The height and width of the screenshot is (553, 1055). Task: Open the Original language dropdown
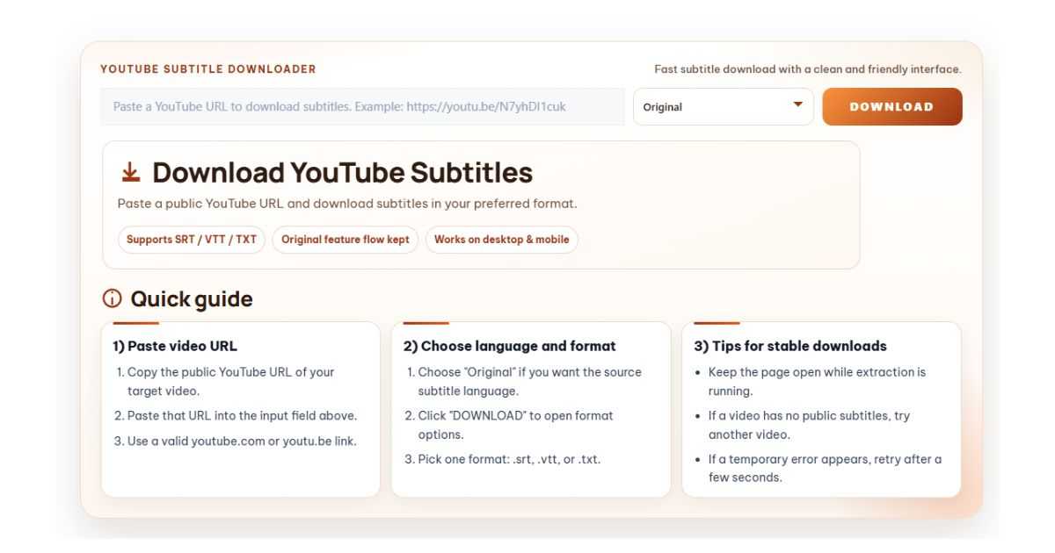(x=723, y=107)
